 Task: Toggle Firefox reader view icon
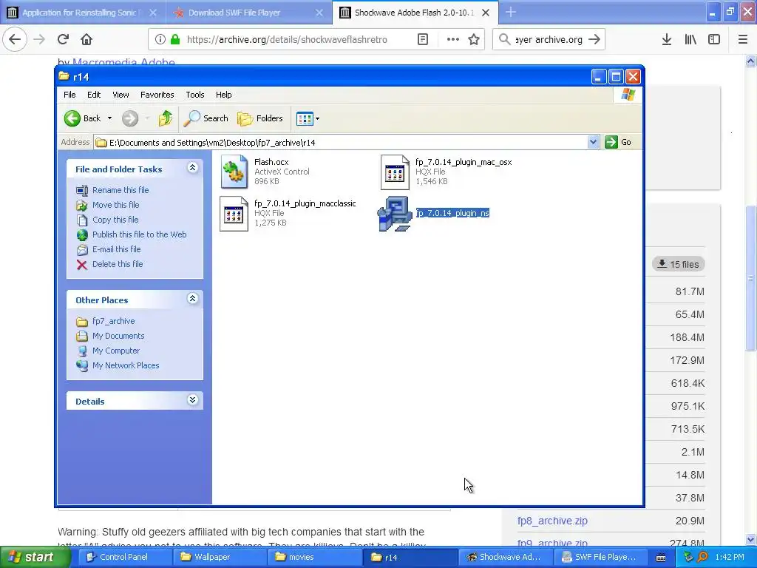click(x=422, y=40)
